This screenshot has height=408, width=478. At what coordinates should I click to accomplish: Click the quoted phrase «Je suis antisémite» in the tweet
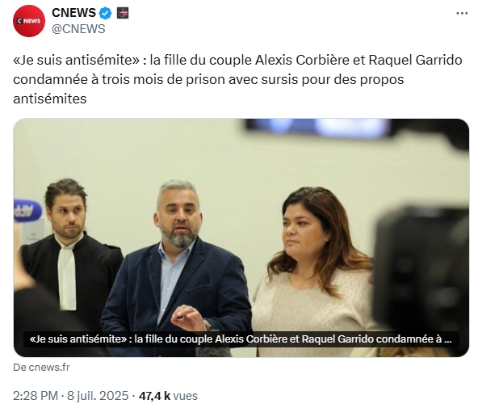(76, 60)
